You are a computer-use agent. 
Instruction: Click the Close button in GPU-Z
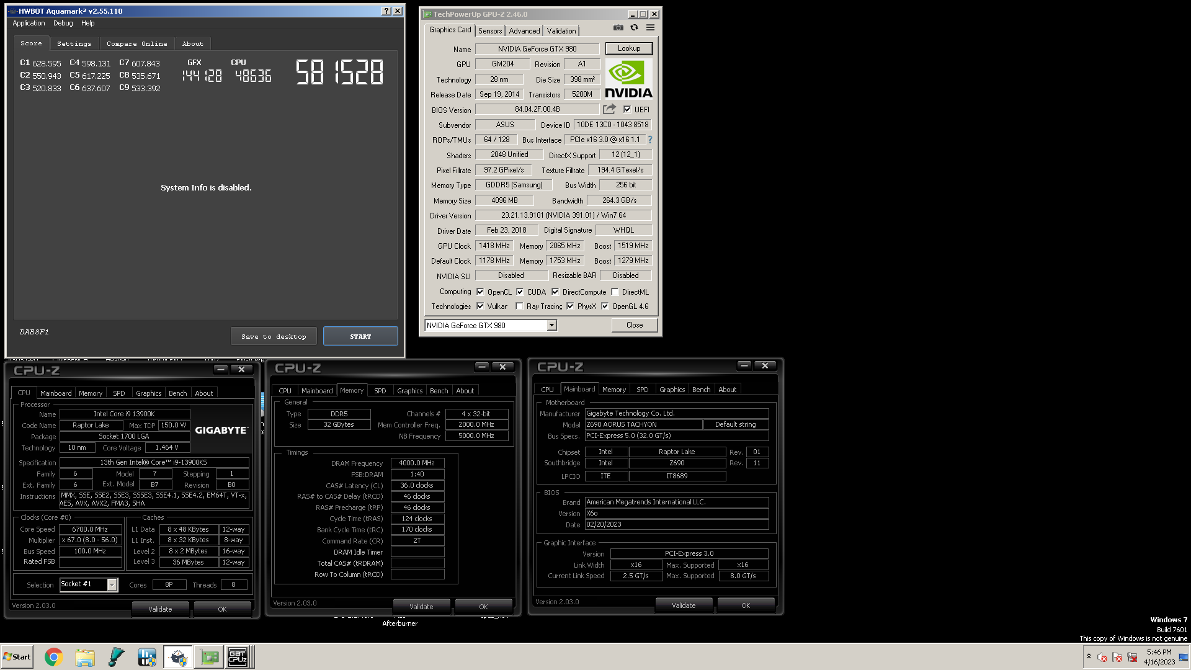pos(635,325)
